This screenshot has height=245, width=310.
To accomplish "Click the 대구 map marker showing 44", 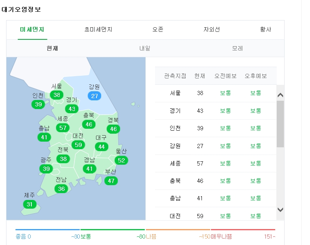I will [x=101, y=147].
